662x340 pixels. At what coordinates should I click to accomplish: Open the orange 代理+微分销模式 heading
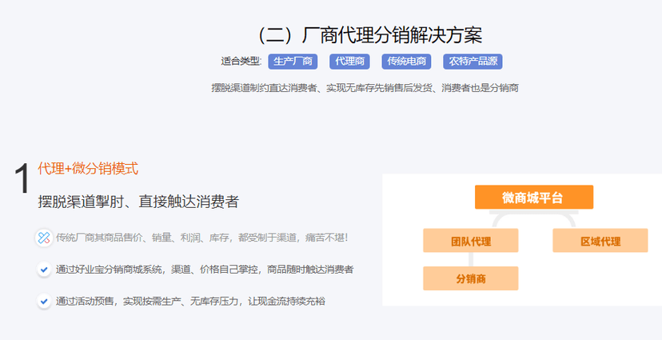pyautogui.click(x=88, y=169)
